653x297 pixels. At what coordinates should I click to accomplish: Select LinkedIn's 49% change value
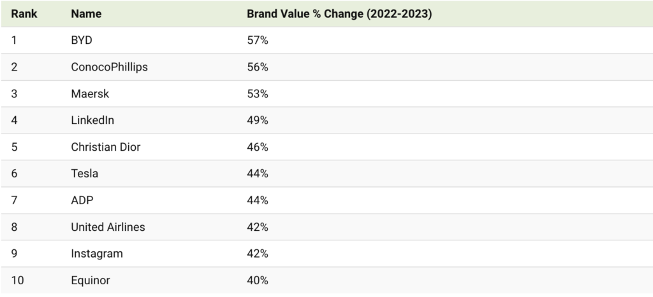(258, 120)
